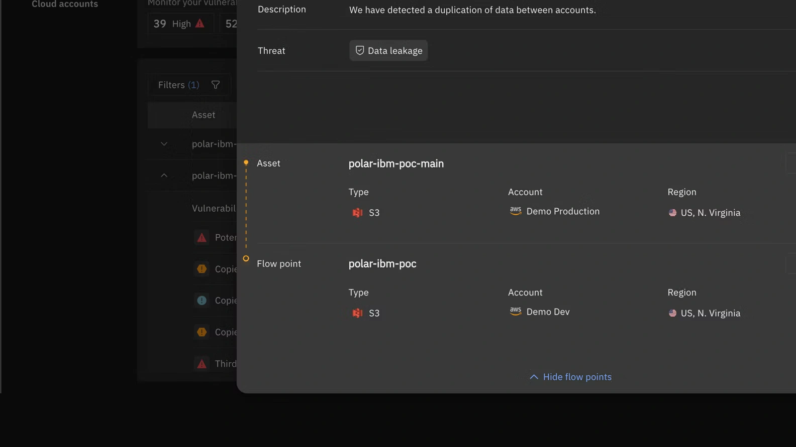Click the Data leakage threat tag
This screenshot has height=447, width=796.
[388, 51]
